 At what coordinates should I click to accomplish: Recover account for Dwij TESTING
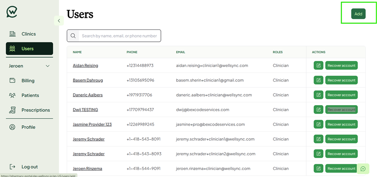(x=341, y=109)
